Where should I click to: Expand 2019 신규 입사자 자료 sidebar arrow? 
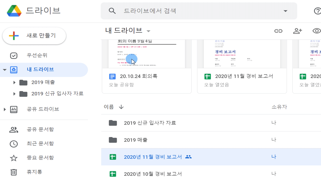pos(14,94)
